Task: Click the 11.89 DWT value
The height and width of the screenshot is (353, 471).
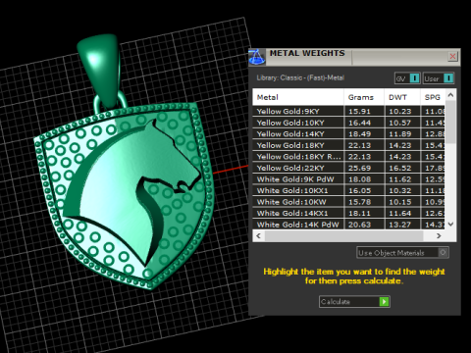Action: pos(400,133)
